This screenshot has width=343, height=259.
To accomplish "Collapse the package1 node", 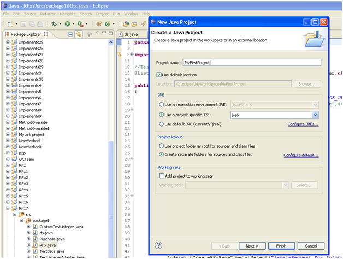I will pyautogui.click(x=21, y=221).
